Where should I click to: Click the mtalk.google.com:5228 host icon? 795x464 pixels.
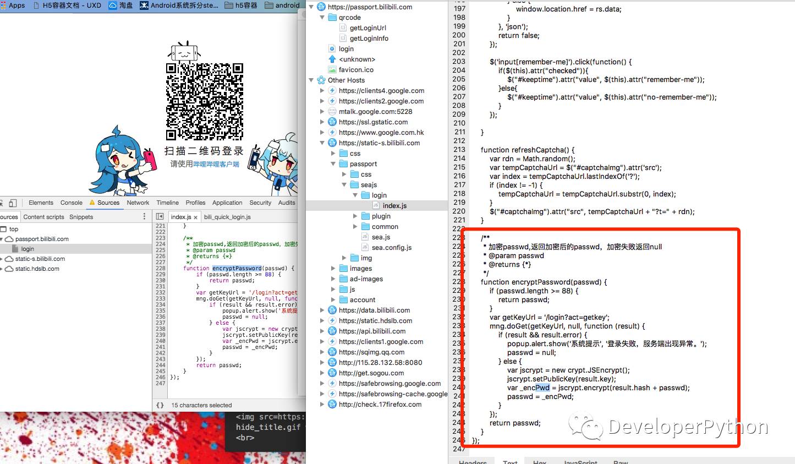(x=332, y=112)
